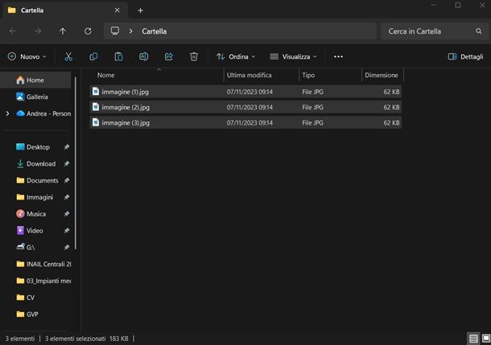
Task: Open the three-dots more options menu
Action: pyautogui.click(x=338, y=56)
